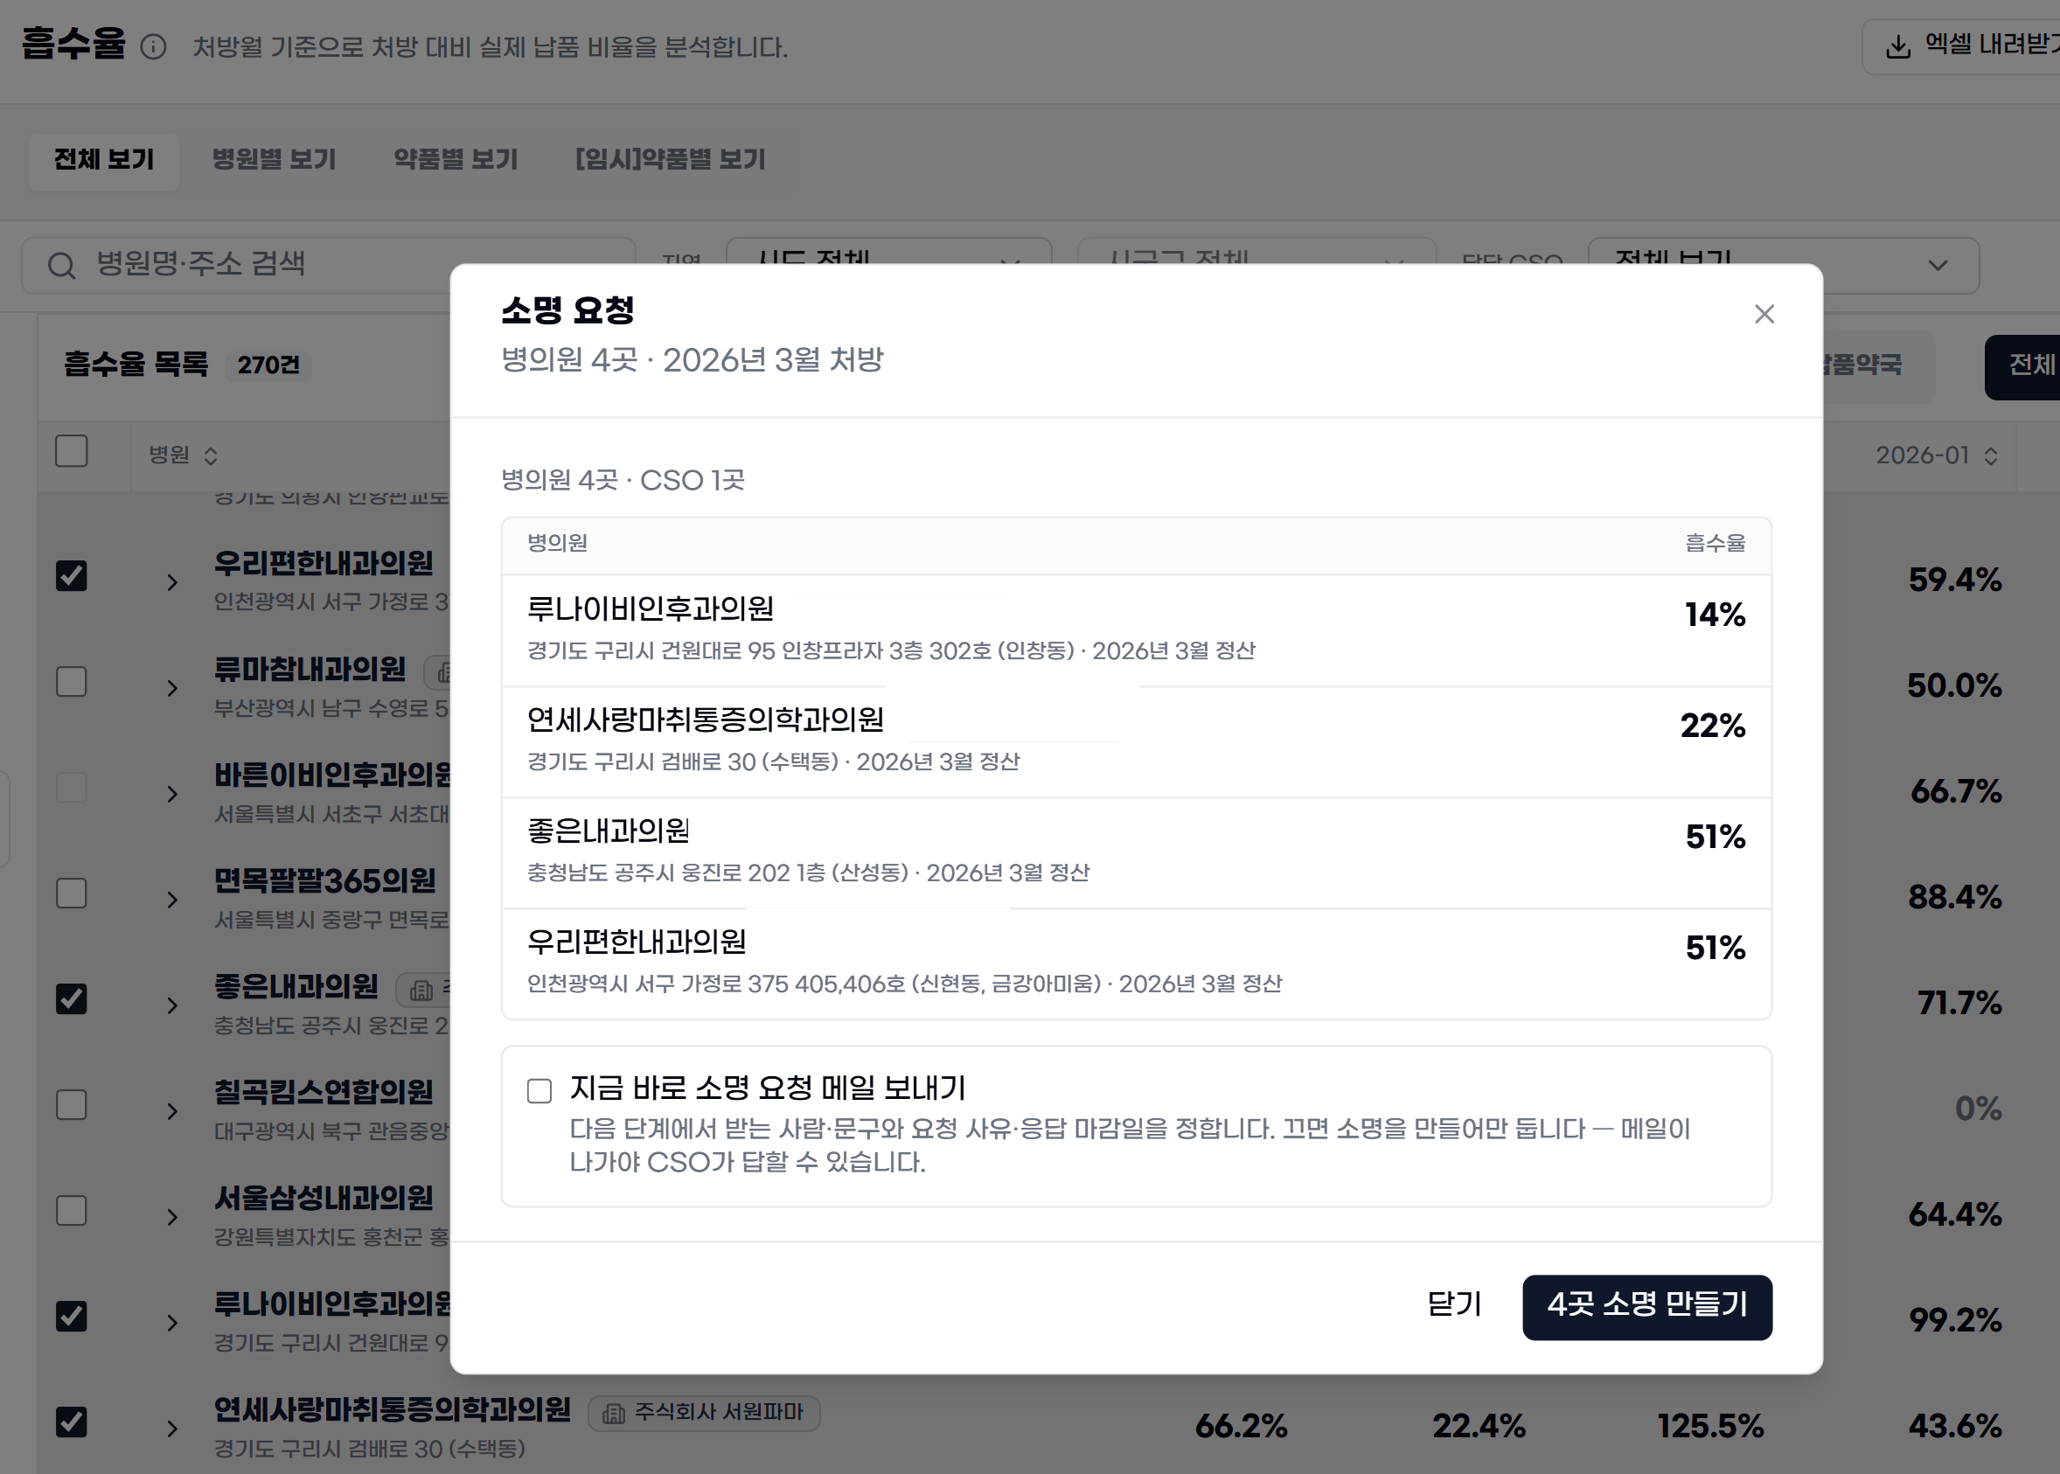This screenshot has height=1474, width=2060.
Task: Click the search magnifier icon in 병원명 search
Action: pyautogui.click(x=62, y=266)
